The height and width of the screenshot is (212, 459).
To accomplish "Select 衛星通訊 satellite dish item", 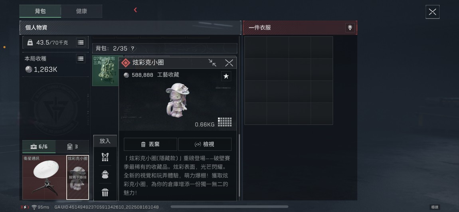I will click(x=44, y=177).
